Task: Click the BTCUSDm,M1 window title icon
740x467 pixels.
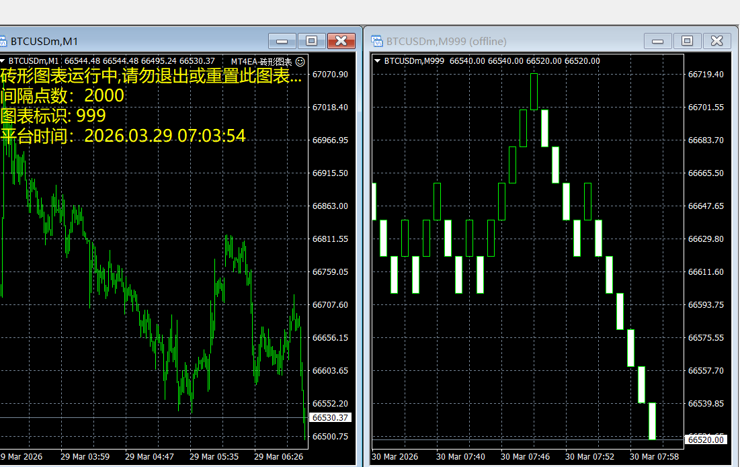Action: point(2,41)
